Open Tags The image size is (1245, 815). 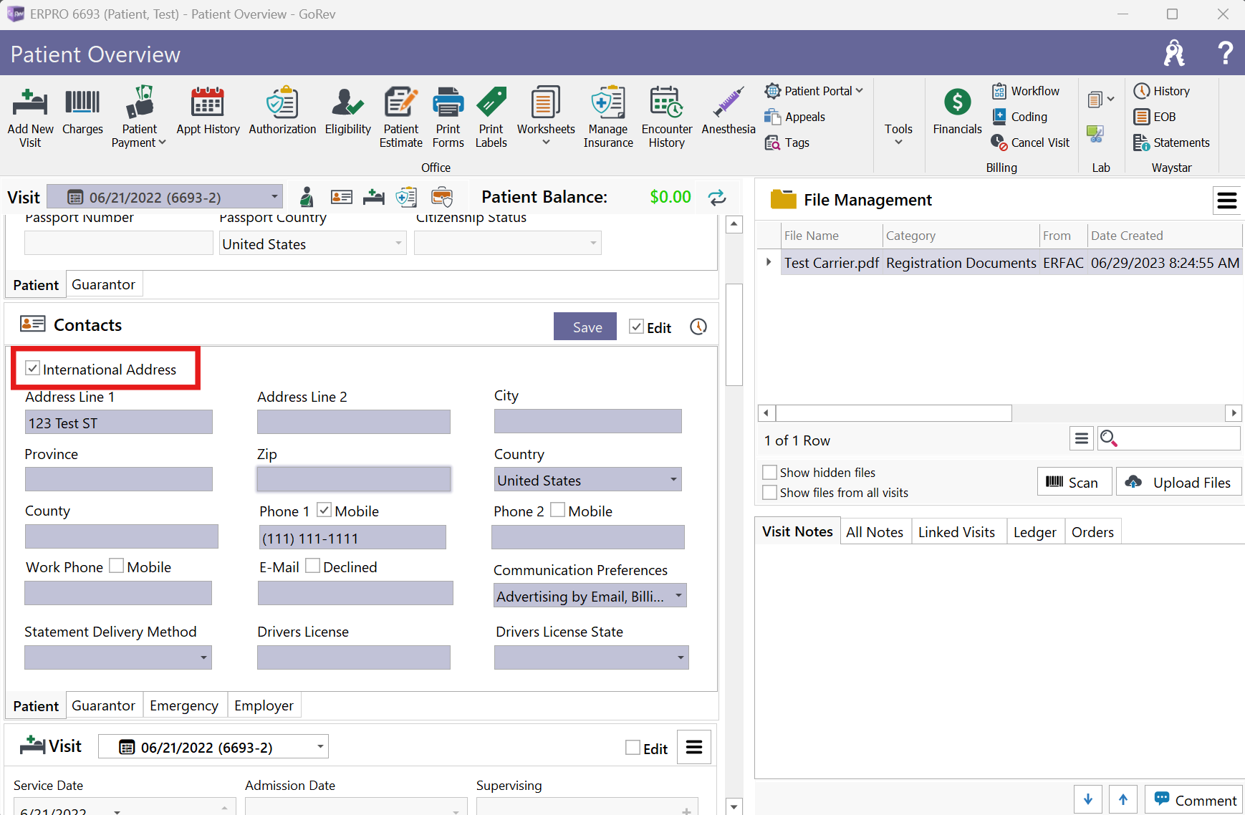(x=787, y=143)
